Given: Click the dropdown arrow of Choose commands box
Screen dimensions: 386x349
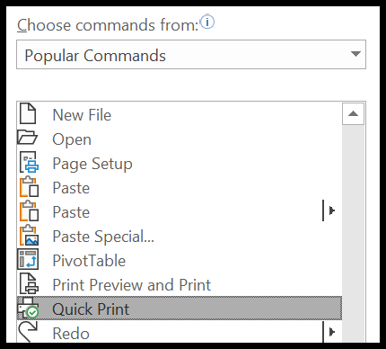Looking at the screenshot, I should click(355, 54).
